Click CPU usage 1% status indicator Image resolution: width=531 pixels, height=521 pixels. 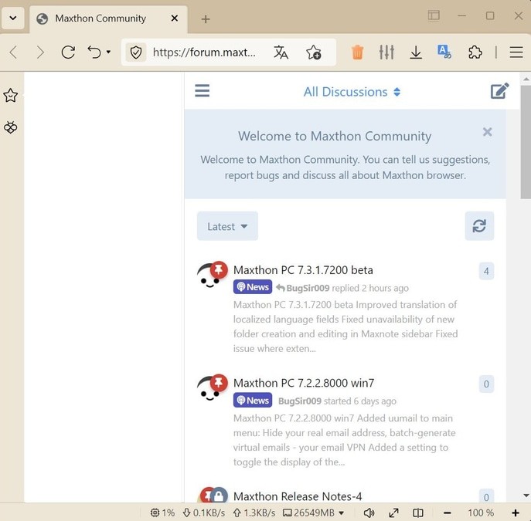162,513
